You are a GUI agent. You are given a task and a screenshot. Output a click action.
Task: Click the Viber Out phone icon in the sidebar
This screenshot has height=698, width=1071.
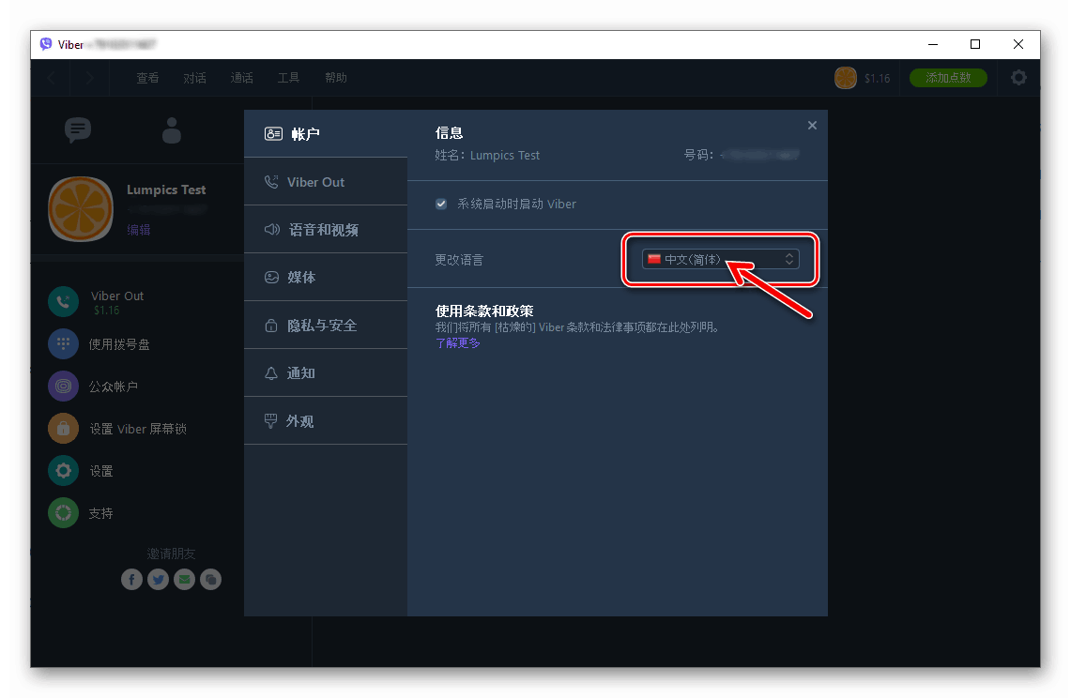(64, 302)
